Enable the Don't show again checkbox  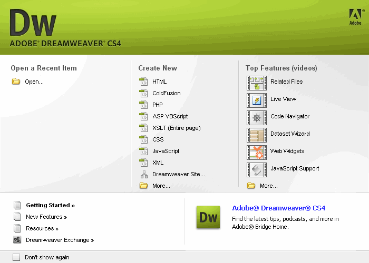click(x=16, y=257)
